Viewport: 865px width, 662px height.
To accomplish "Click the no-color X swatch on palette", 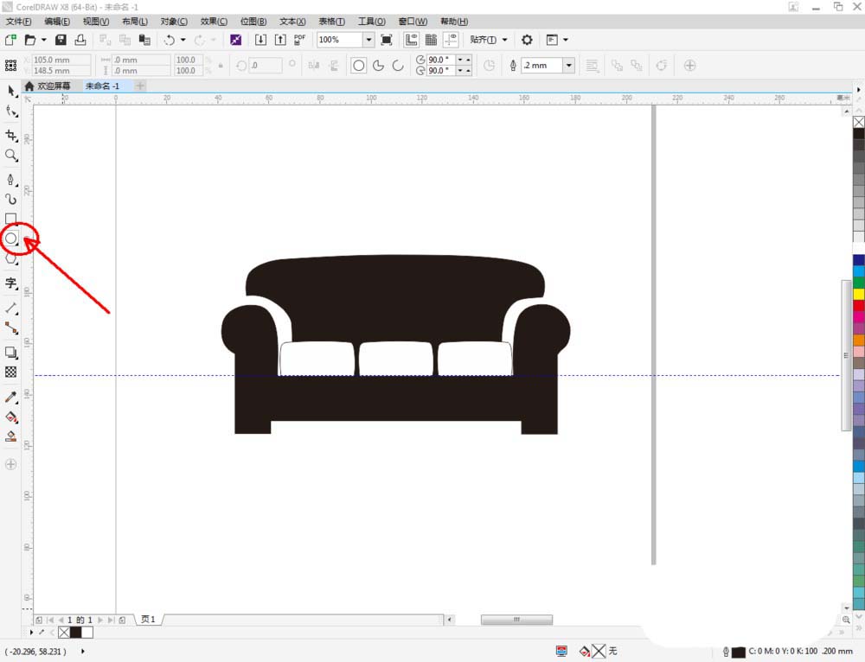I will click(x=859, y=122).
